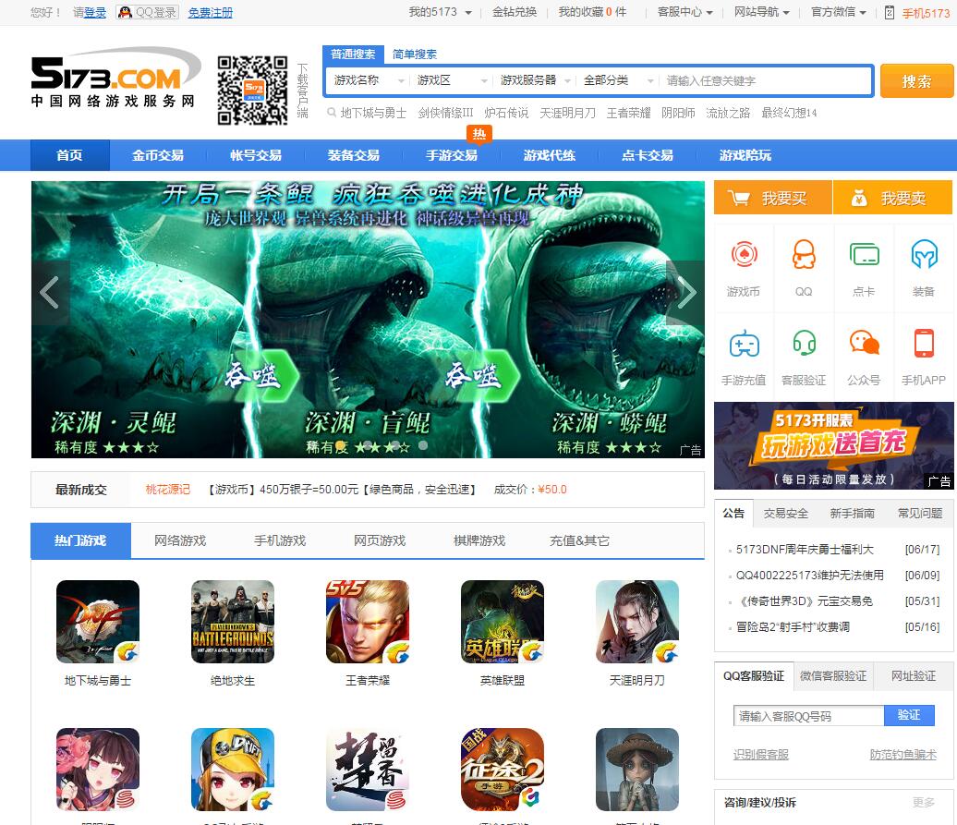This screenshot has width=957, height=825.
Task: Click the 天涯明月刀 game icon
Action: 637,622
